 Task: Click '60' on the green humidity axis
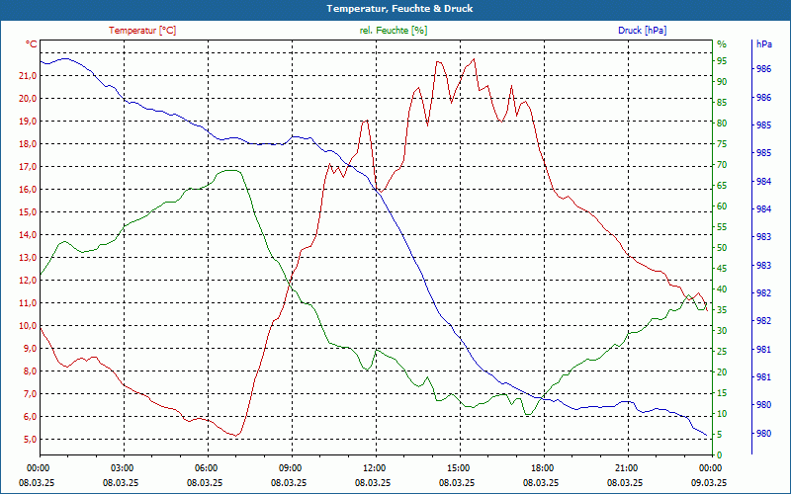point(723,206)
